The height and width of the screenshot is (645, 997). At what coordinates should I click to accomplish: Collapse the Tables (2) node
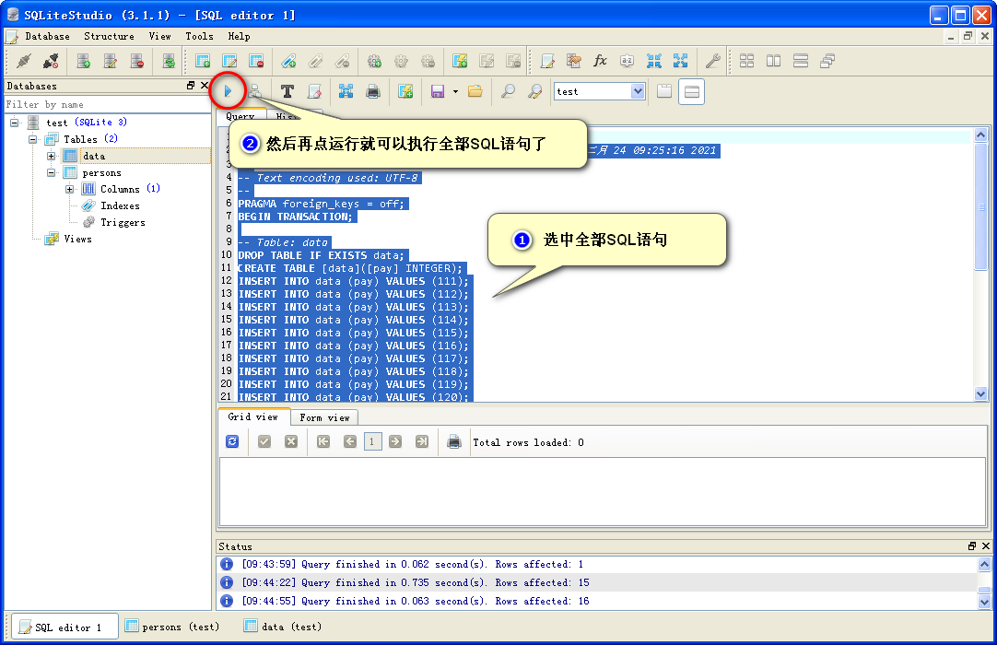pos(32,139)
